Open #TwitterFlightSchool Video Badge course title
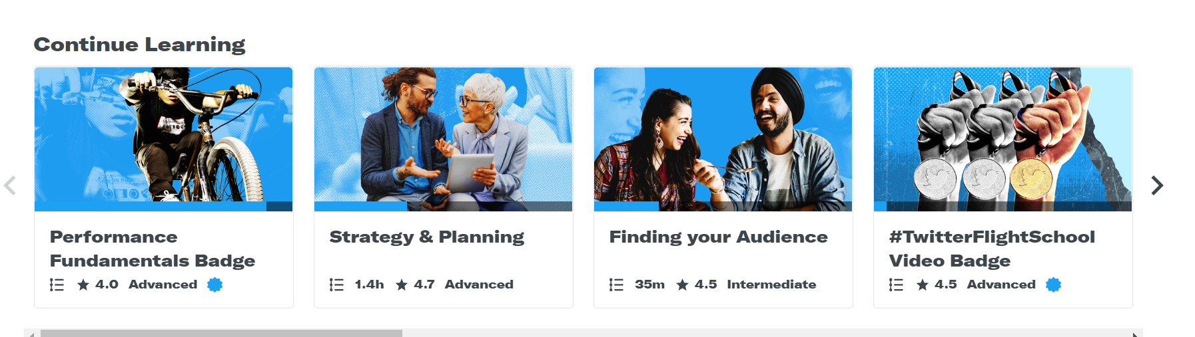Viewport: 1195px width, 337px height. tap(992, 249)
